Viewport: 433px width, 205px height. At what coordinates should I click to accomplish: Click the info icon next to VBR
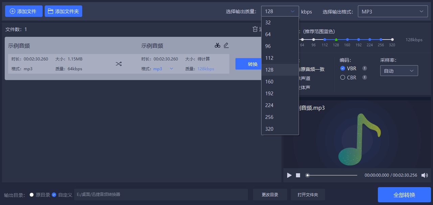[365, 68]
